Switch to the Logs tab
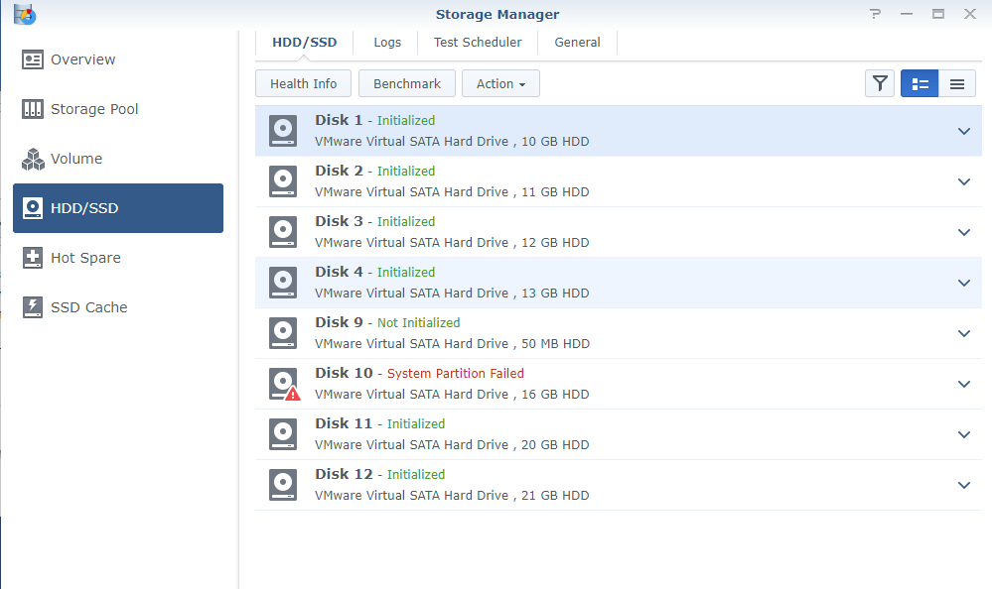 click(x=387, y=43)
